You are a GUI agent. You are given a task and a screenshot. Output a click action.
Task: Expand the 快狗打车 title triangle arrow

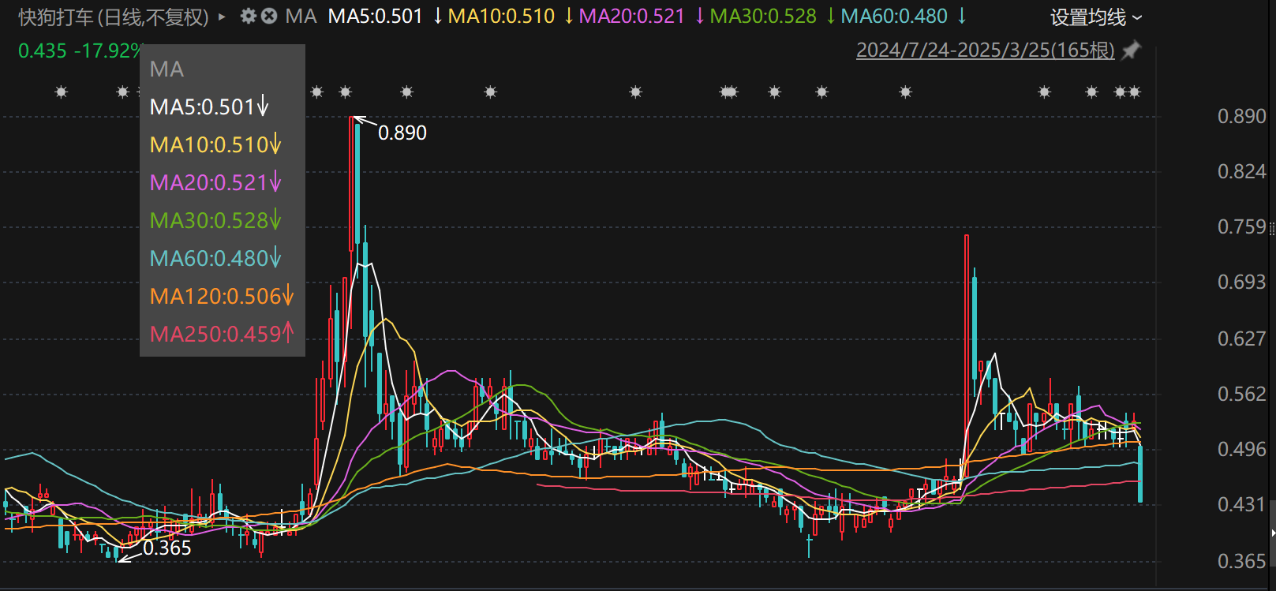(x=222, y=17)
